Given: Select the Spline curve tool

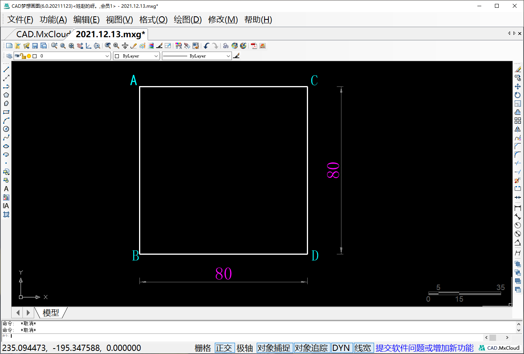Looking at the screenshot, I should click(6, 138).
